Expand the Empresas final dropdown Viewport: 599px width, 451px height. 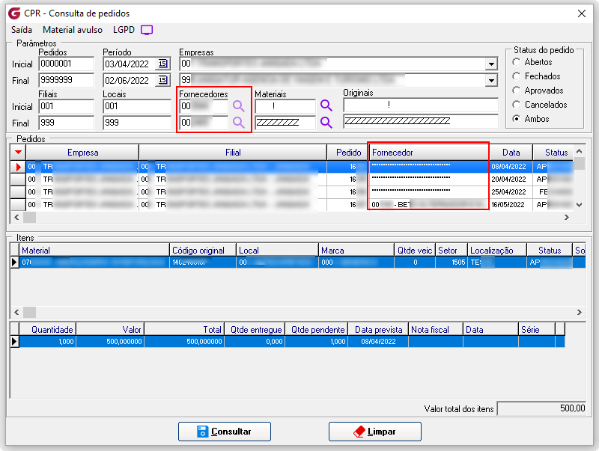(491, 80)
